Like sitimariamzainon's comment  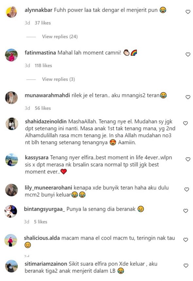click(186, 266)
